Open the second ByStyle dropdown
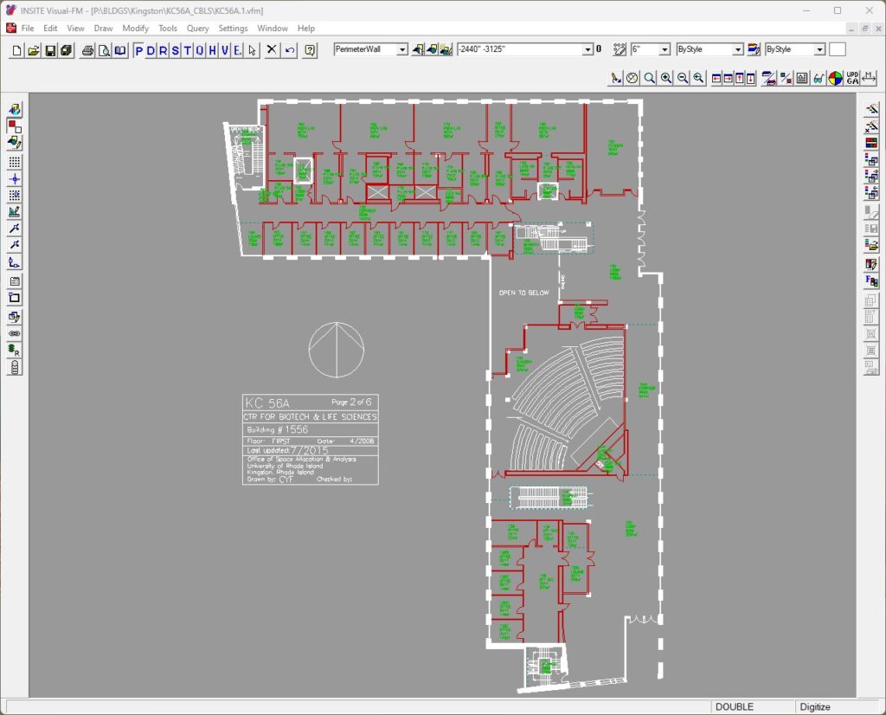 (x=819, y=49)
